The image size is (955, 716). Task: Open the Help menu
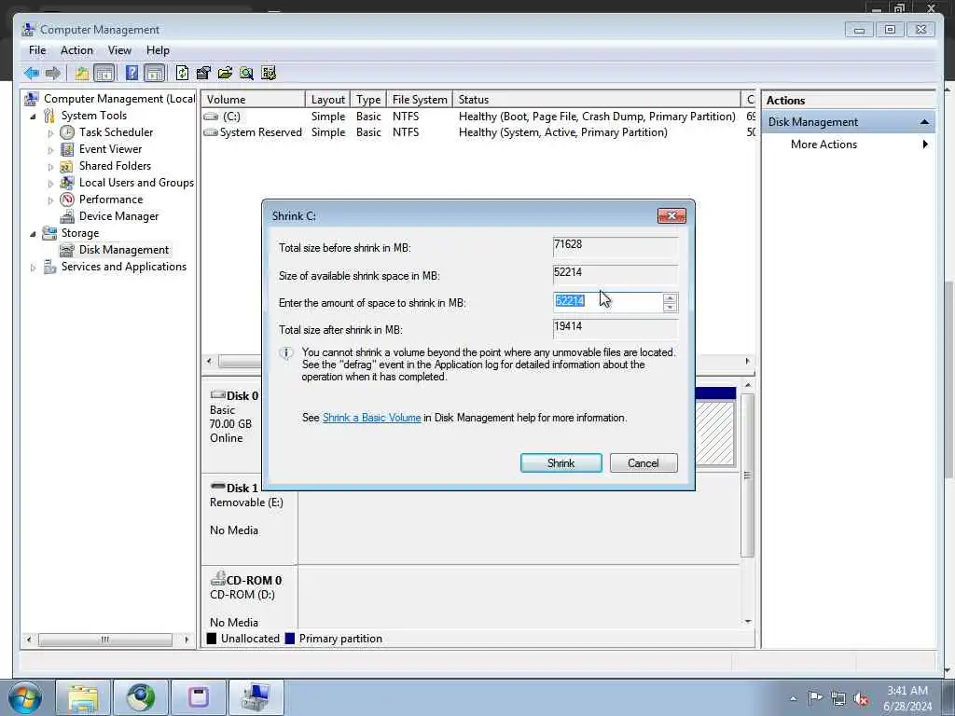pyautogui.click(x=158, y=50)
